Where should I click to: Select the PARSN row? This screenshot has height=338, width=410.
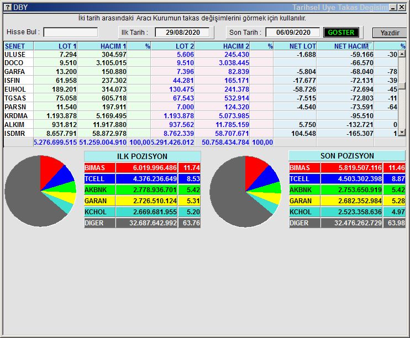tap(201, 107)
